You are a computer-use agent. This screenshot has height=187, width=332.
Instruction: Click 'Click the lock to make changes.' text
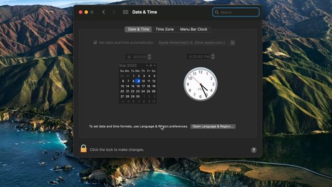tap(117, 150)
